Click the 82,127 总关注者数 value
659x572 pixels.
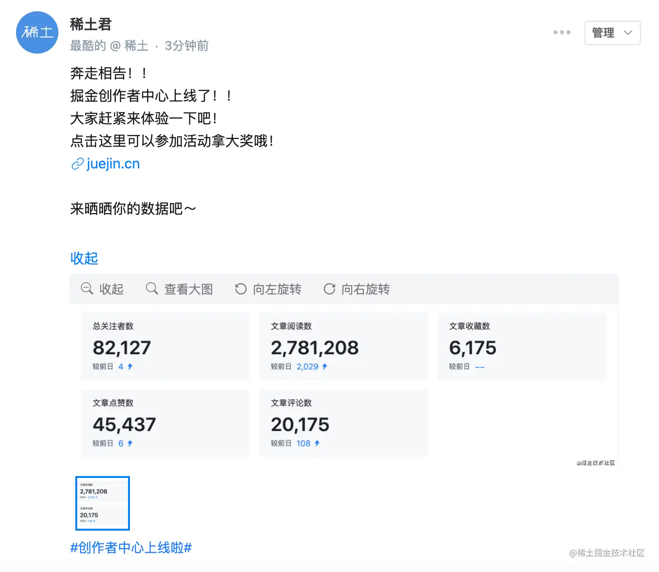pyautogui.click(x=122, y=348)
